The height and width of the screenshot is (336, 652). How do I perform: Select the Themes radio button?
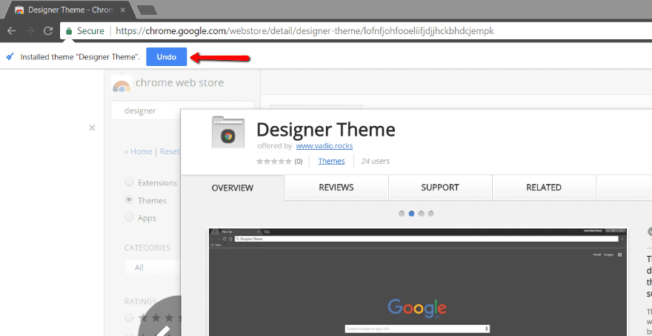pyautogui.click(x=130, y=200)
